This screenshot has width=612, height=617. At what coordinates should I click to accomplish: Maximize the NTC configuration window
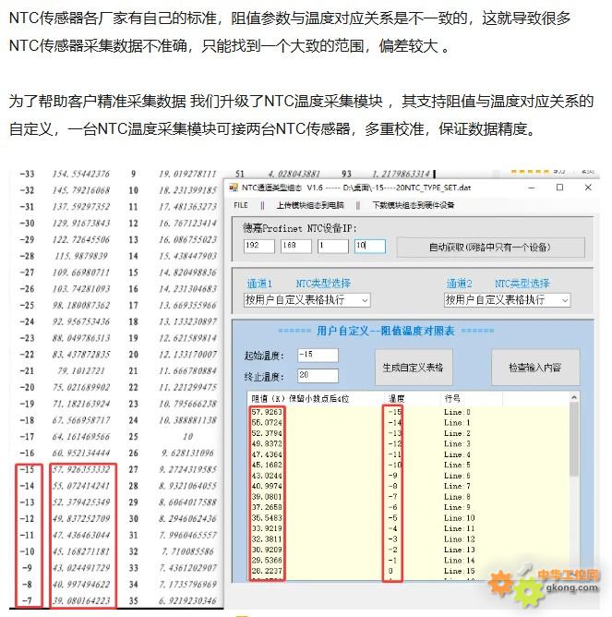[558, 188]
